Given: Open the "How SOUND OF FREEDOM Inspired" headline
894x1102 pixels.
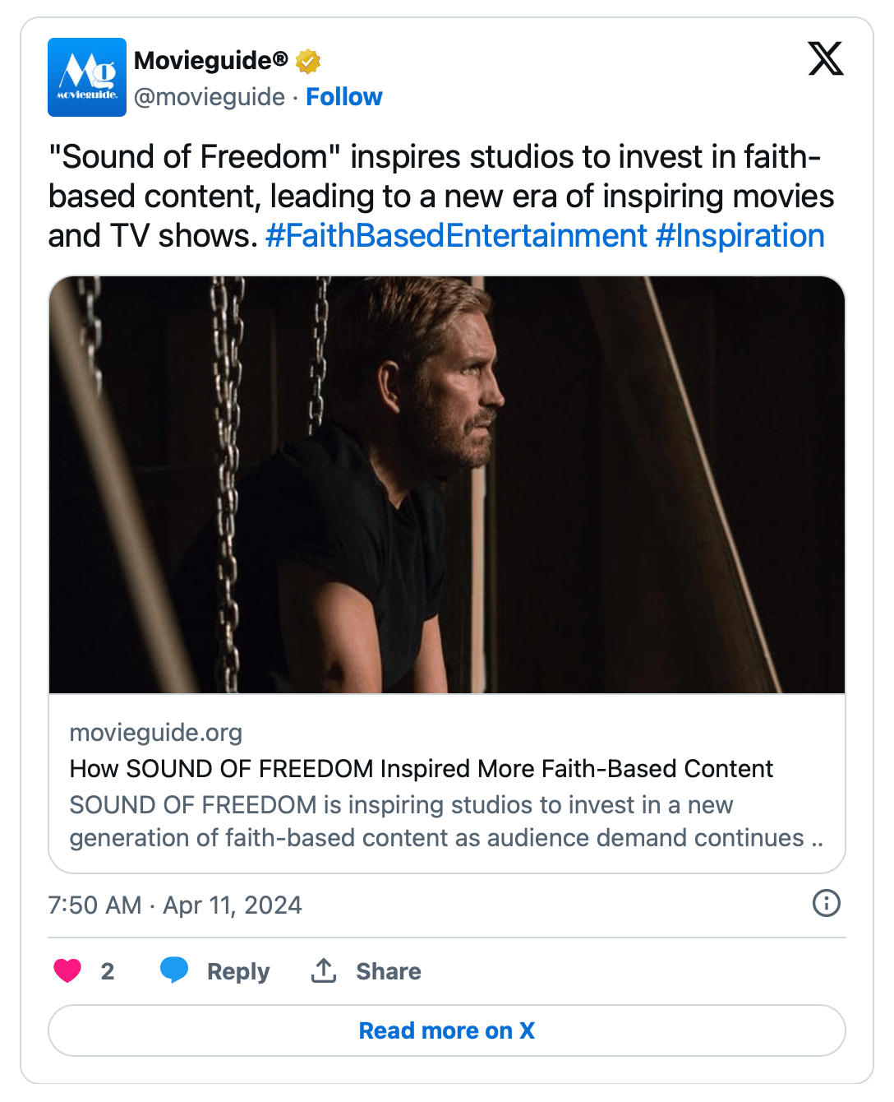Looking at the screenshot, I should coord(421,768).
